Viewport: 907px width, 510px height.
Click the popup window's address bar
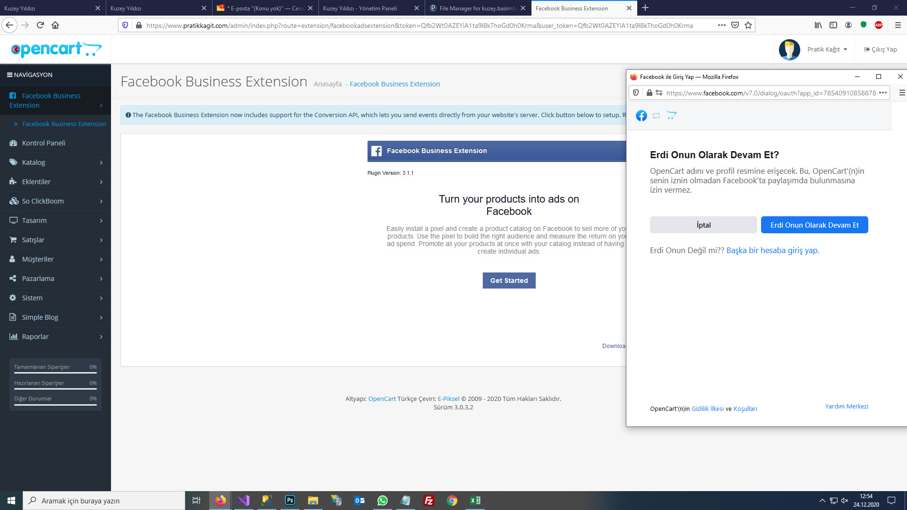[x=771, y=93]
